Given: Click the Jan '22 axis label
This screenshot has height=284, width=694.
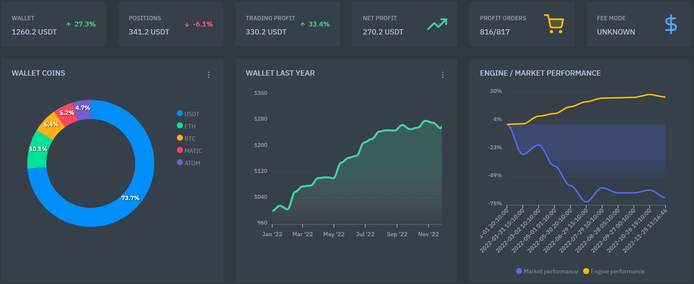Looking at the screenshot, I should click(x=272, y=234).
